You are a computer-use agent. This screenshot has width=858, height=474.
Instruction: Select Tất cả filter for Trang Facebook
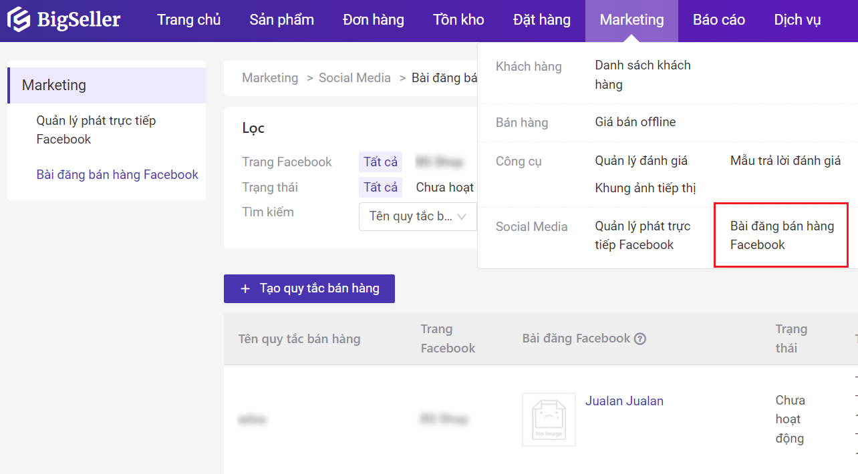pyautogui.click(x=381, y=162)
